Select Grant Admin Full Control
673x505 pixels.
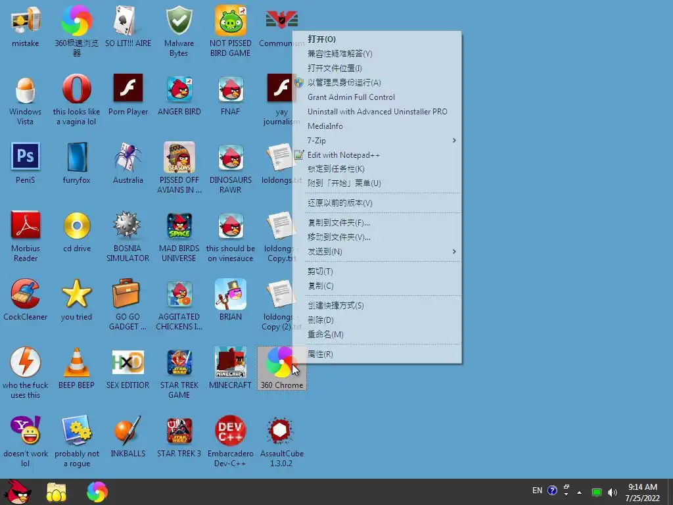click(x=377, y=97)
